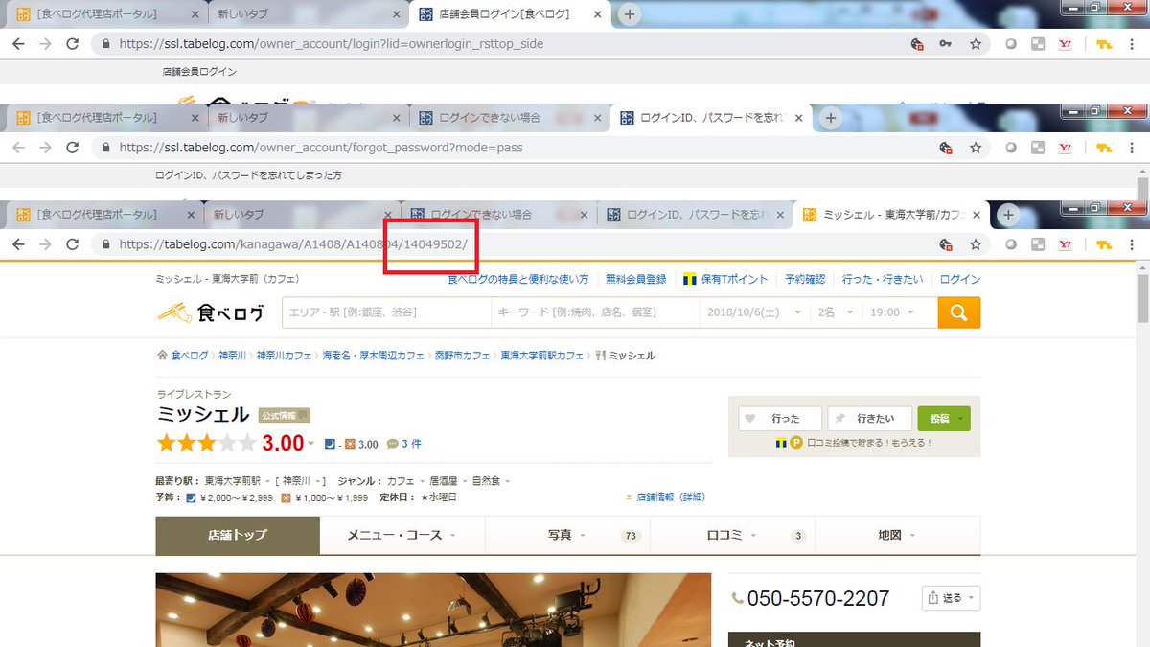Image resolution: width=1150 pixels, height=647 pixels.
Task: Open a new tab in the ミッシェル window
Action: point(1006,215)
